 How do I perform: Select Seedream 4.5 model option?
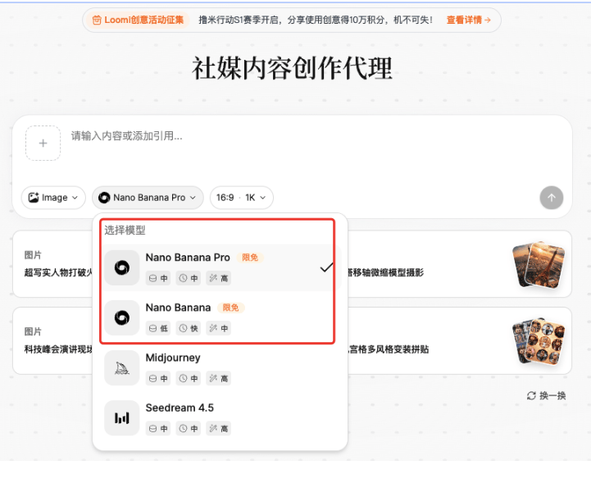pyautogui.click(x=222, y=418)
